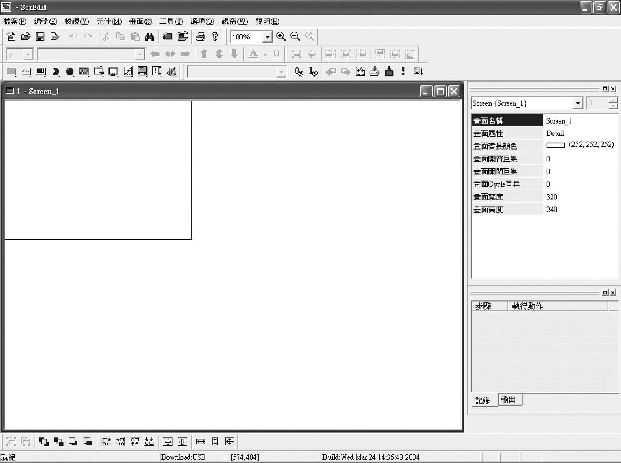Align selected elements to the left edge

(x=106, y=441)
